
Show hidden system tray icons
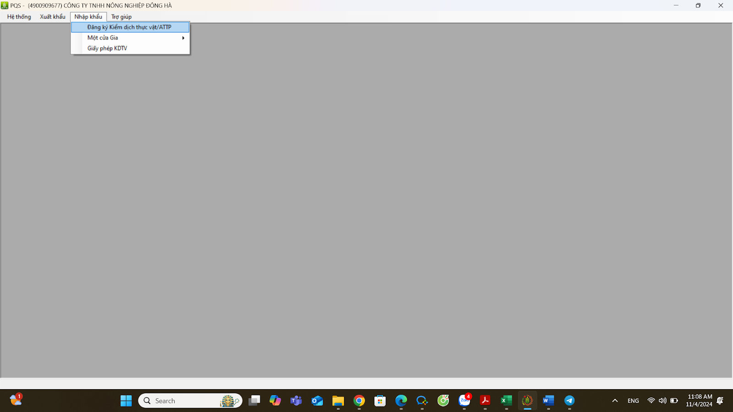(x=615, y=401)
